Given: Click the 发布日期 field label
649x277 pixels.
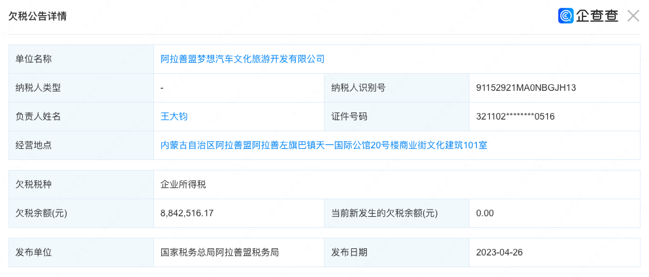Looking at the screenshot, I should click(x=349, y=252).
